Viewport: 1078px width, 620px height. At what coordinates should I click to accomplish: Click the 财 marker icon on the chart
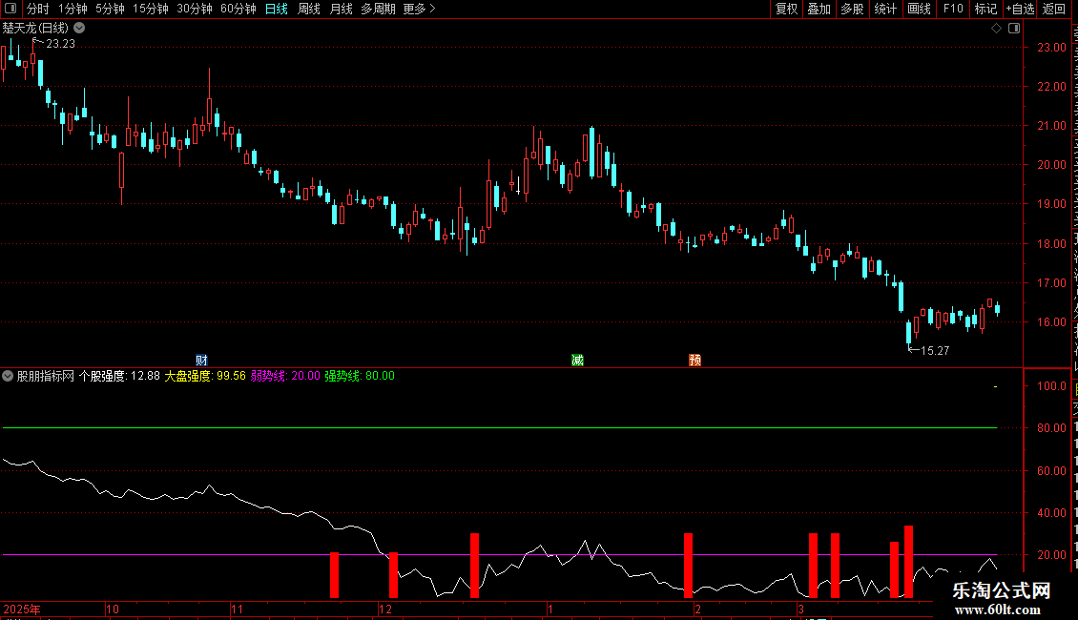pos(201,361)
